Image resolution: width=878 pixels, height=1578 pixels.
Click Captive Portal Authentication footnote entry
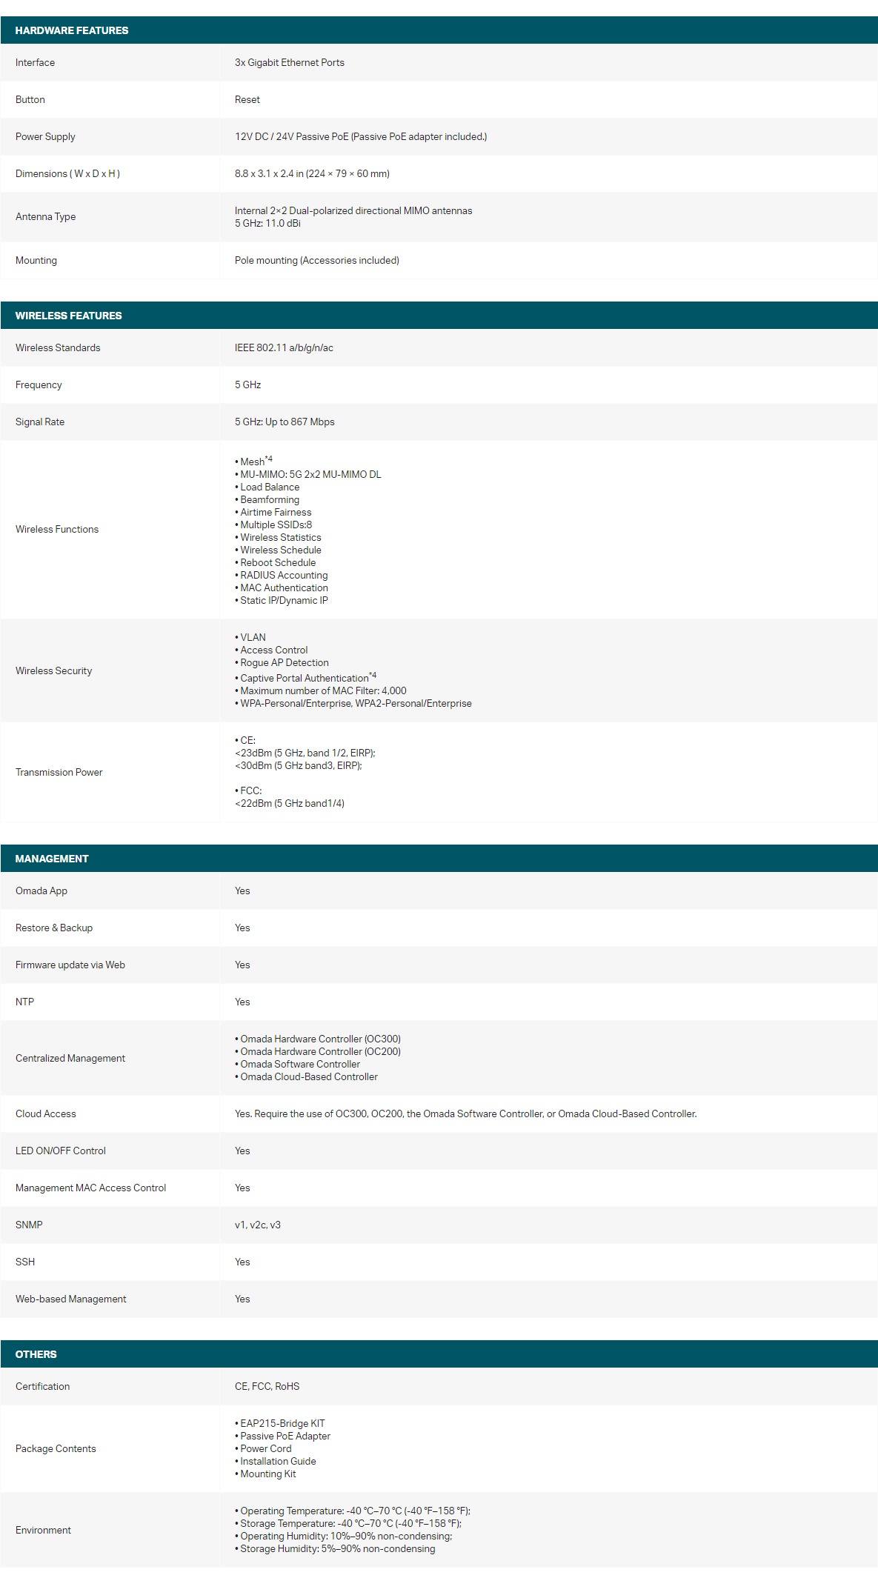pyautogui.click(x=306, y=677)
